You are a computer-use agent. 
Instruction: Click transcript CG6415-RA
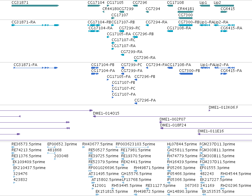[x=224, y=31]
